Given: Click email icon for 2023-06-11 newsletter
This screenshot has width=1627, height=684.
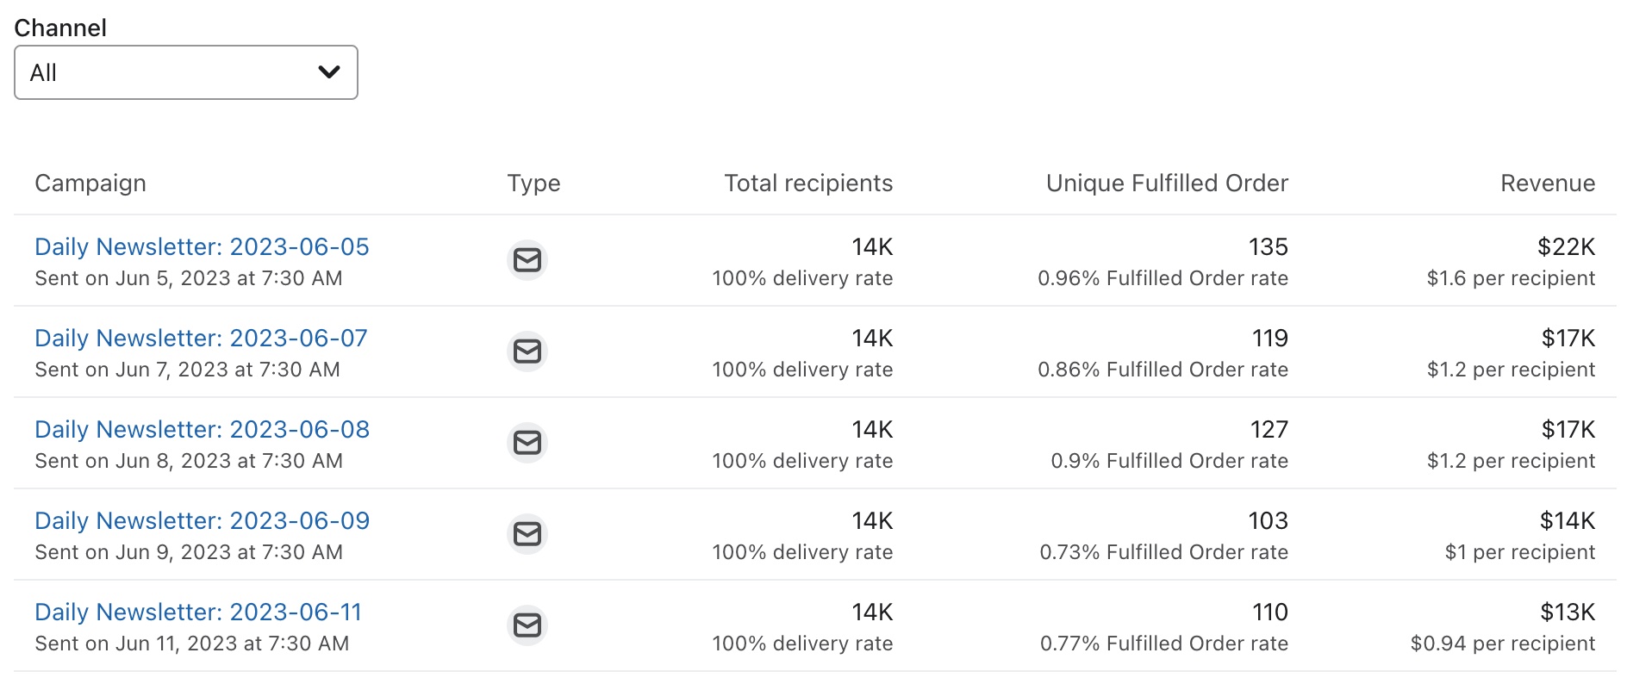Looking at the screenshot, I should 527,625.
